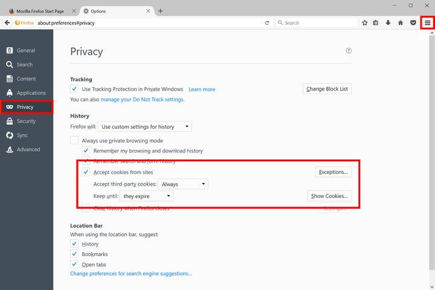The image size is (435, 290).
Task: Expand the Keep until dropdown
Action: pyautogui.click(x=146, y=196)
